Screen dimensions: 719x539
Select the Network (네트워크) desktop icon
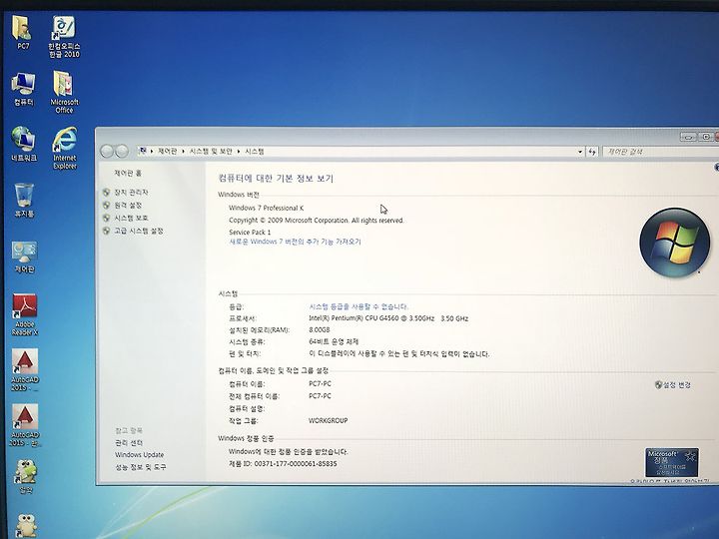(x=23, y=144)
